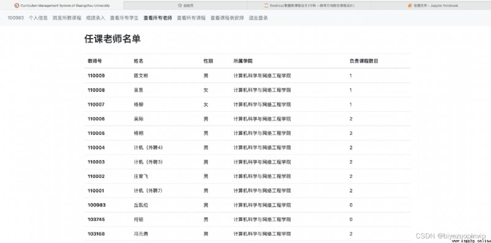The image size is (491, 243).
Task: Select teacher ID 110006 cell
Action: click(x=96, y=118)
